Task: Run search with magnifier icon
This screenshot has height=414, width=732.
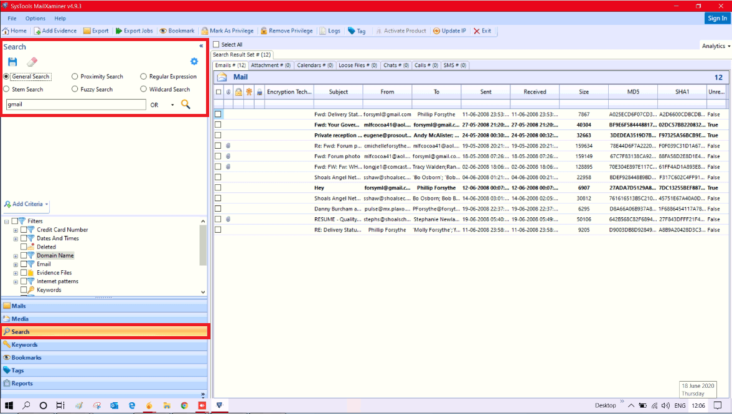Action: coord(185,104)
